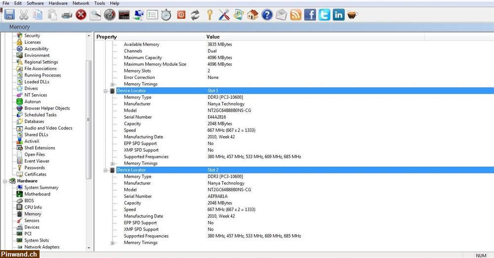Screen dimensions: 494x258
Task: Click the LinkedIn toolbar icon
Action: point(338,15)
